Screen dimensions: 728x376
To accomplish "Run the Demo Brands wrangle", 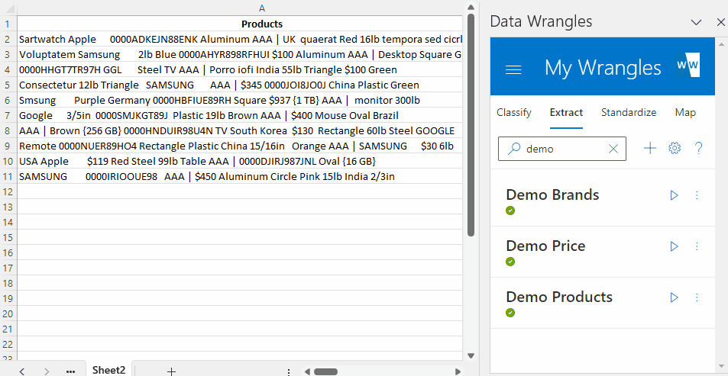I will [x=674, y=196].
